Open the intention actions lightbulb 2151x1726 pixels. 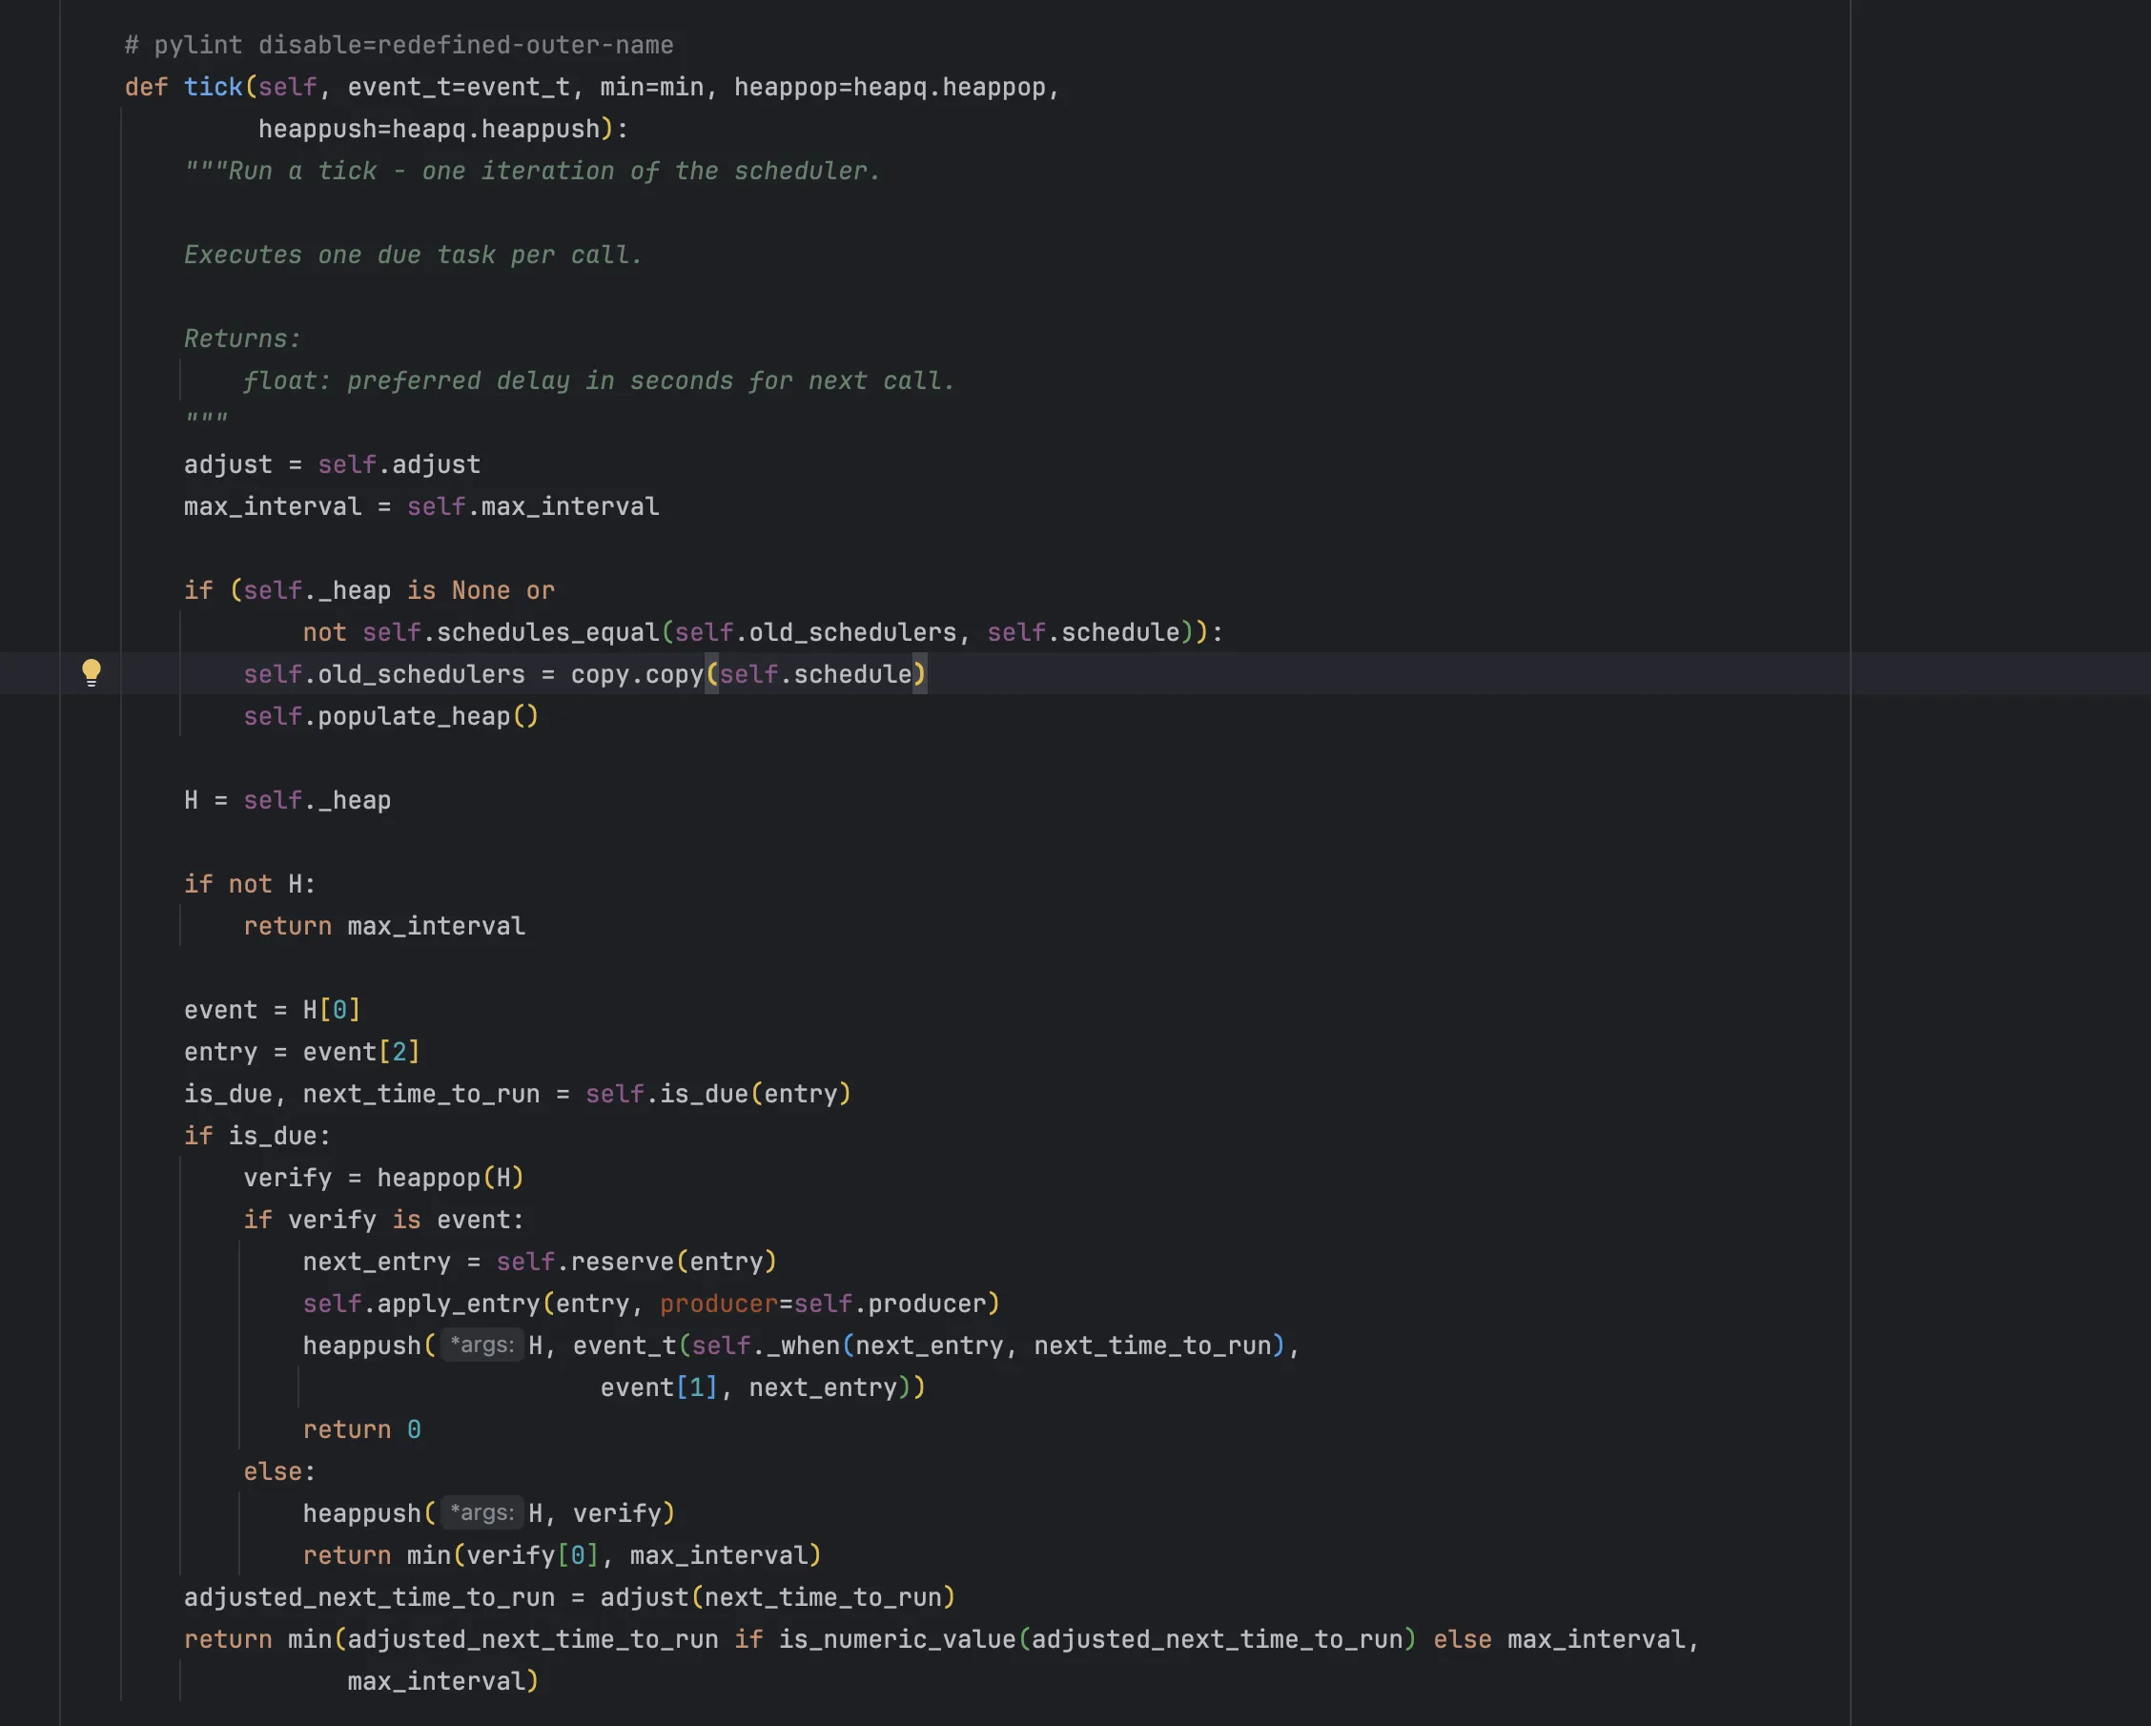click(92, 672)
